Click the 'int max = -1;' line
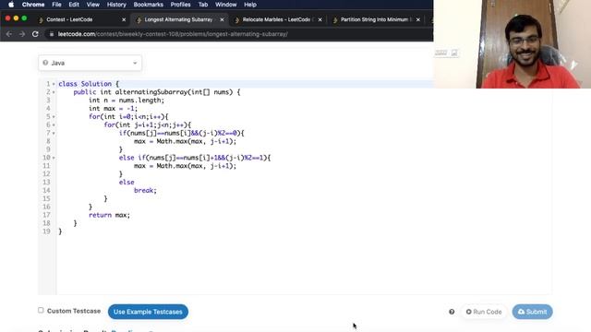591x332 pixels. [113, 109]
